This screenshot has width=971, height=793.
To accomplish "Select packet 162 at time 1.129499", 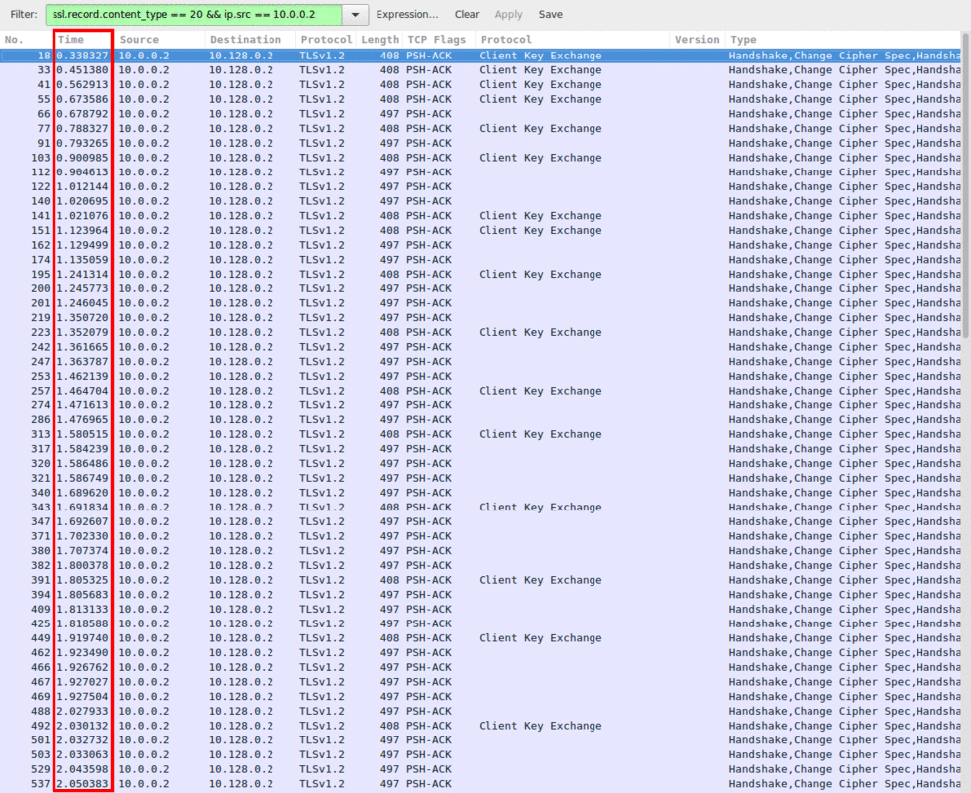I will tap(481, 245).
